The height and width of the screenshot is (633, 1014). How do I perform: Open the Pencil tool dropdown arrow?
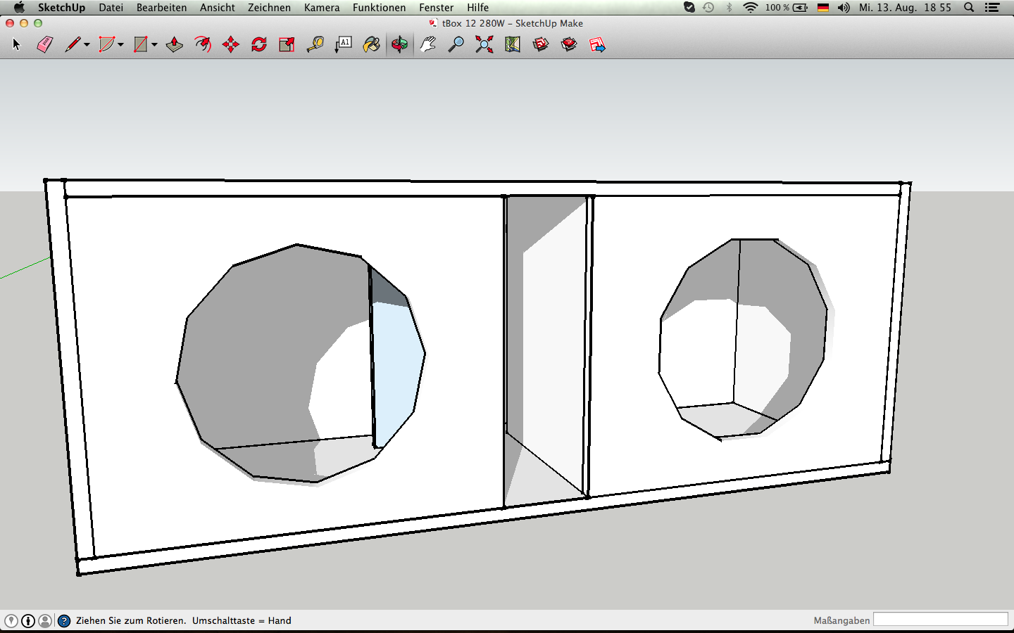(87, 45)
